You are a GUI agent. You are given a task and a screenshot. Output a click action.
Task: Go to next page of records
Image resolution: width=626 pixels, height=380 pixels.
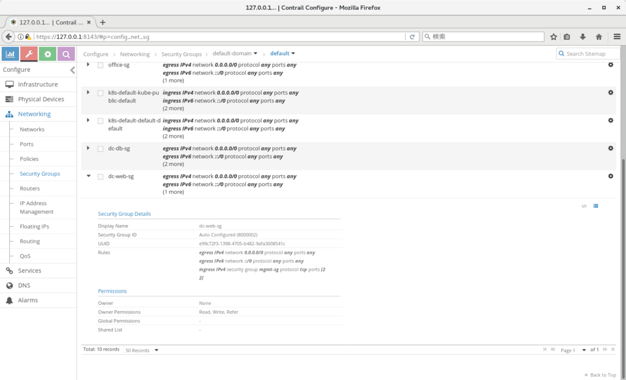[605, 350]
